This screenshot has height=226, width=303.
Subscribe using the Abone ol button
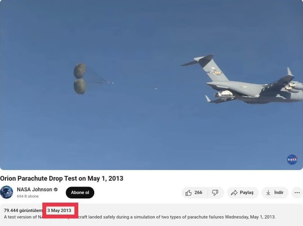click(x=80, y=193)
